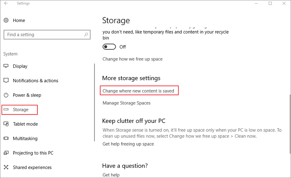Click the Notifications & actions icon
The width and height of the screenshot is (291, 178).
pyautogui.click(x=6, y=80)
